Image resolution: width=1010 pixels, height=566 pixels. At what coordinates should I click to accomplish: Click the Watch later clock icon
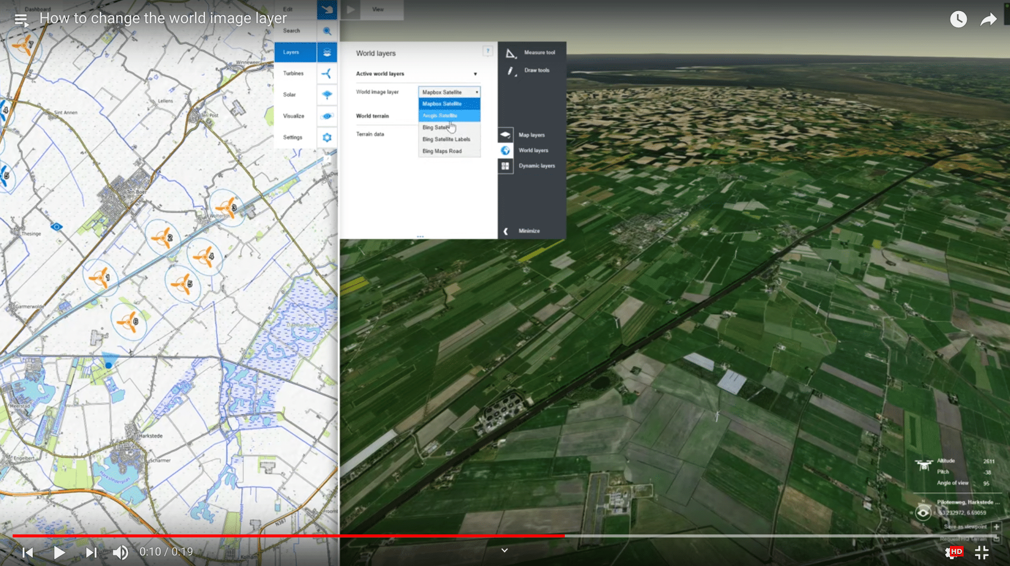[x=958, y=19]
